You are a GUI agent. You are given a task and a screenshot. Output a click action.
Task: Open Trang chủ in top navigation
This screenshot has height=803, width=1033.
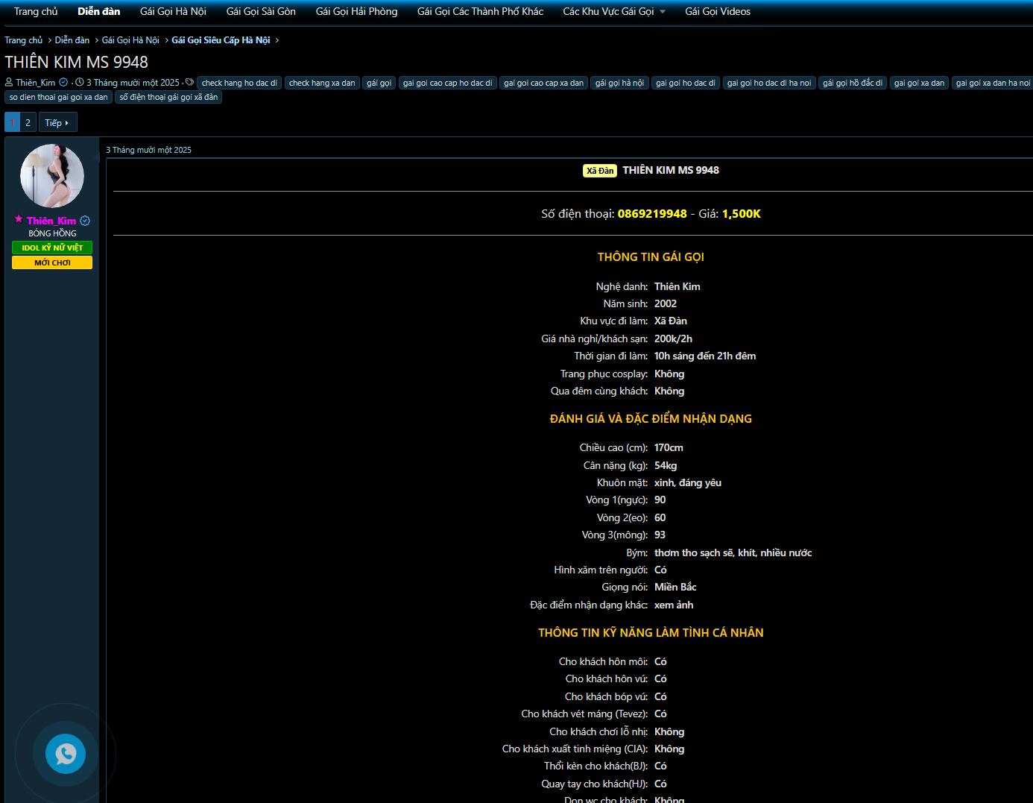36,11
